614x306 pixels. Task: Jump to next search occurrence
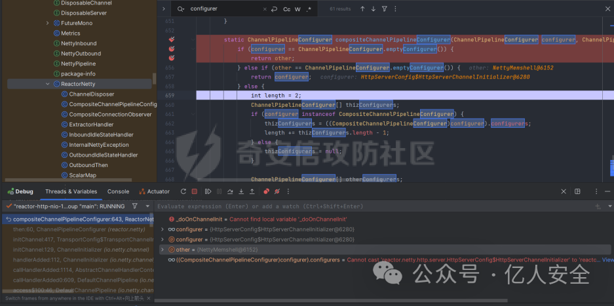click(373, 9)
